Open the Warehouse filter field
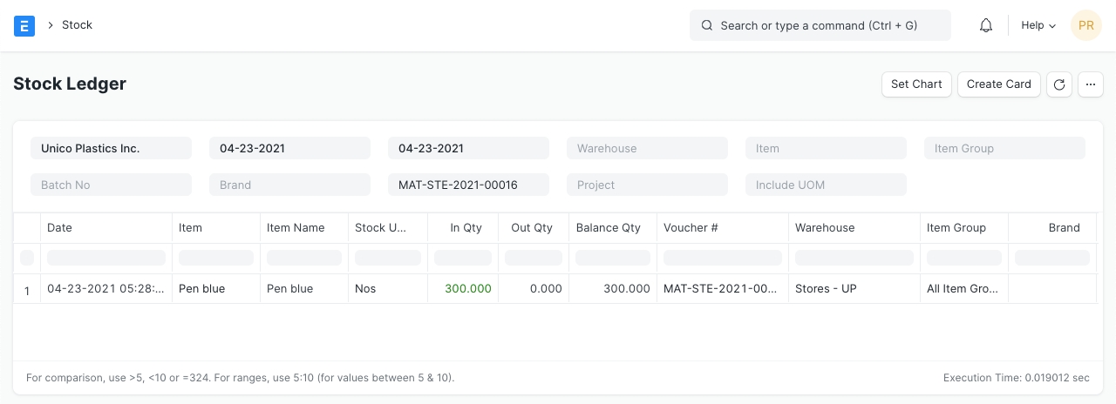Viewport: 1116px width, 404px height. point(647,149)
